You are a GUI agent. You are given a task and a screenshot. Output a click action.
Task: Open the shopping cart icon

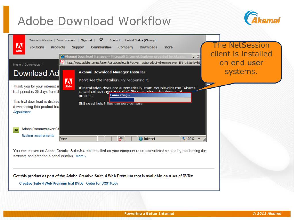pos(101,40)
